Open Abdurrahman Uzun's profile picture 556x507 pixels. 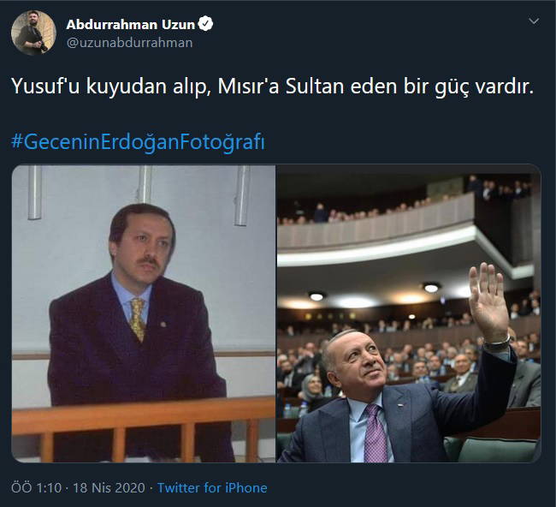pos(33,33)
